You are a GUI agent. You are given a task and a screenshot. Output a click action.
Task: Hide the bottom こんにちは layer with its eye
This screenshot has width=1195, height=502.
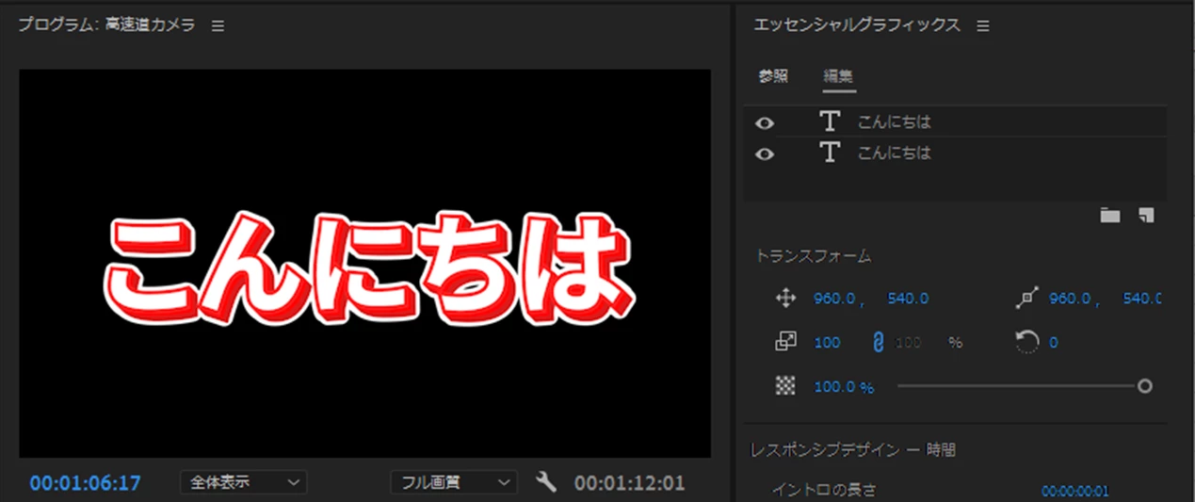765,154
